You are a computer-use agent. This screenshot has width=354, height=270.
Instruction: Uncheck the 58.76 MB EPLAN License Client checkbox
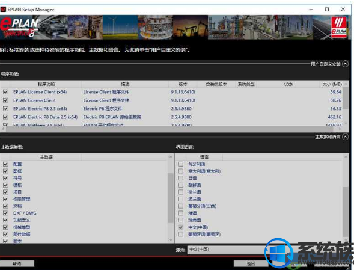[5, 100]
